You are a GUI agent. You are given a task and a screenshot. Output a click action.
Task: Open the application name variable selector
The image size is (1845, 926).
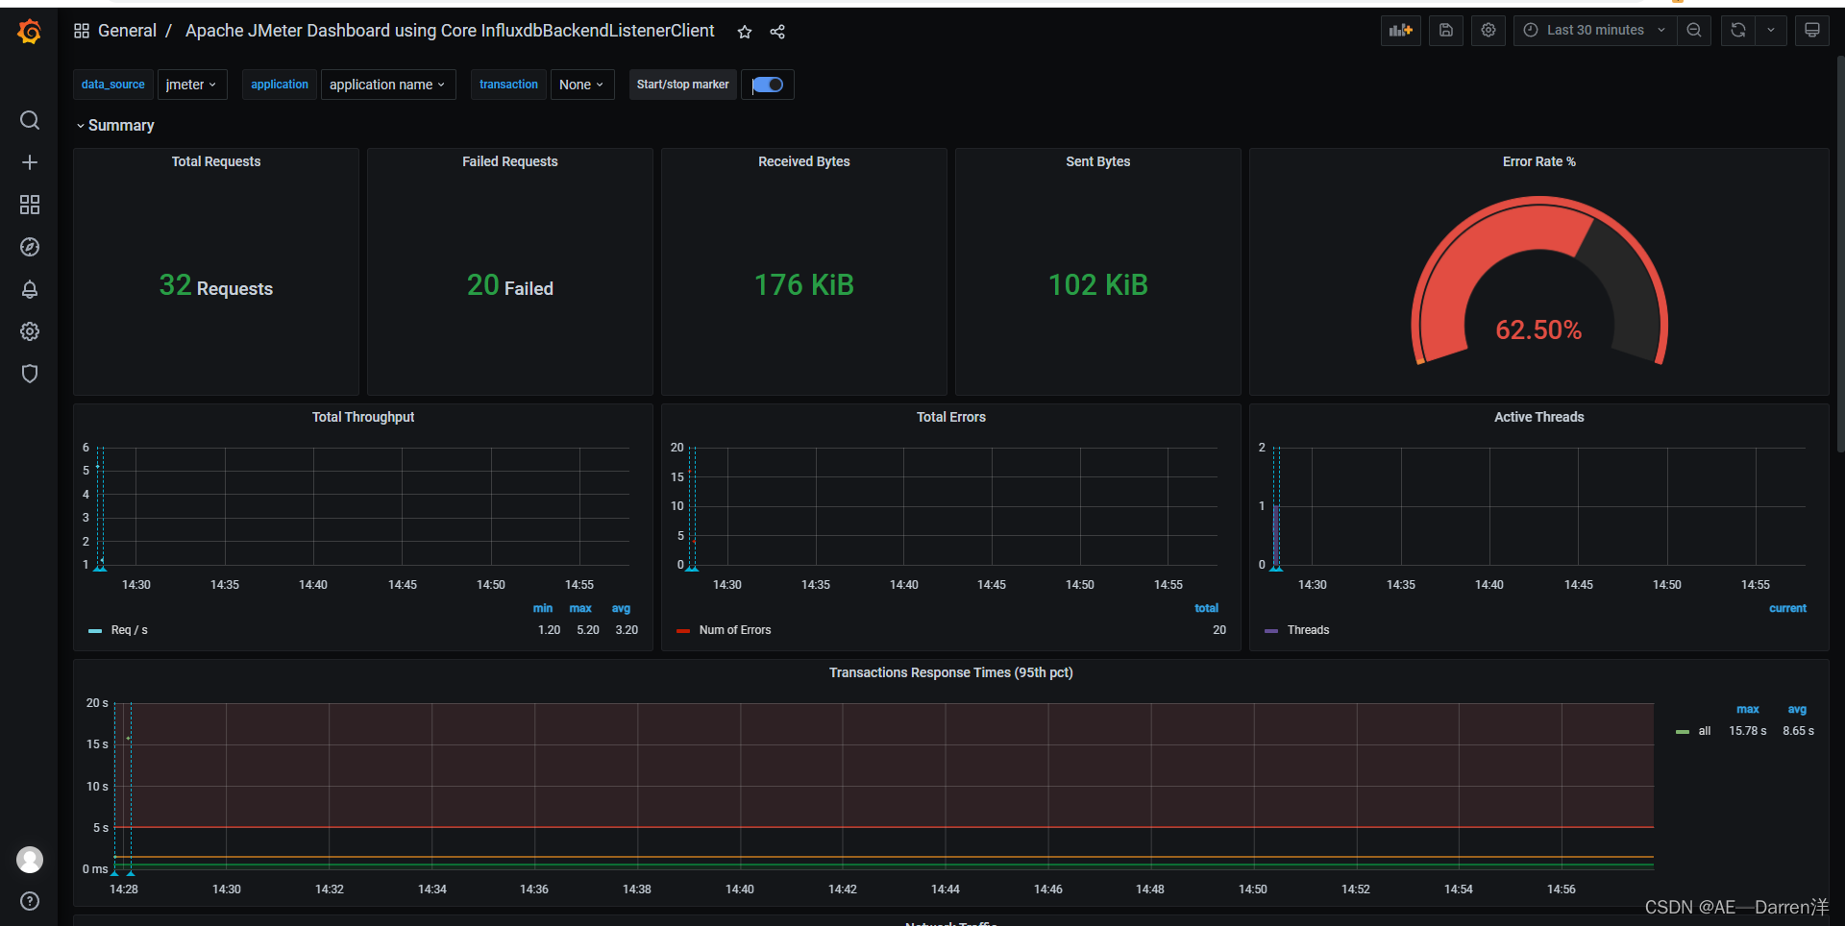(x=387, y=85)
